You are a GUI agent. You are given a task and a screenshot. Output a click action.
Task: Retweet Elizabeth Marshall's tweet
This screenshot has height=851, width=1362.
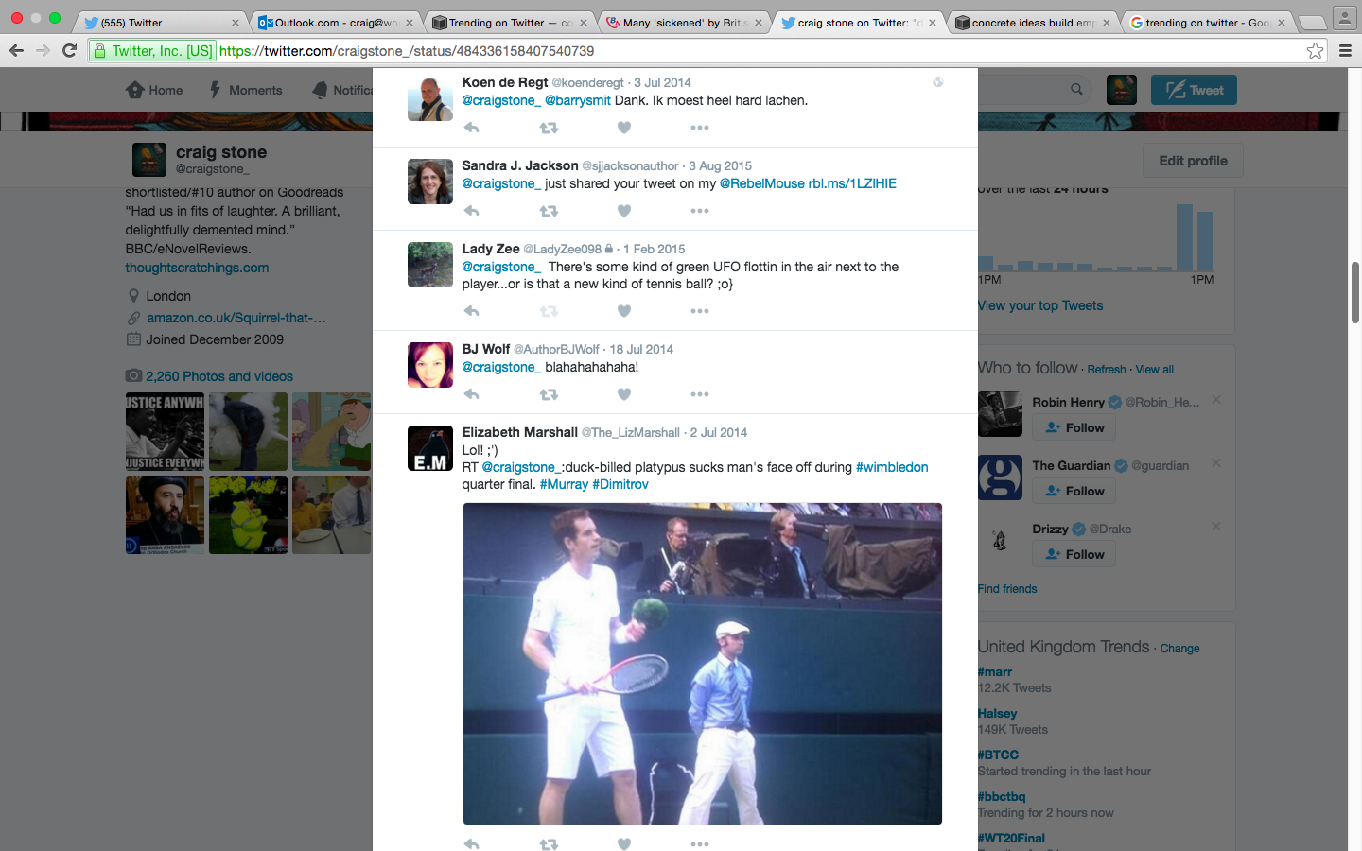(549, 843)
